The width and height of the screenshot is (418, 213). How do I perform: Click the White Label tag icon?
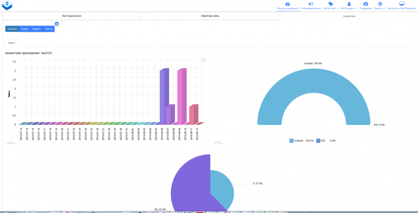pos(331,4)
